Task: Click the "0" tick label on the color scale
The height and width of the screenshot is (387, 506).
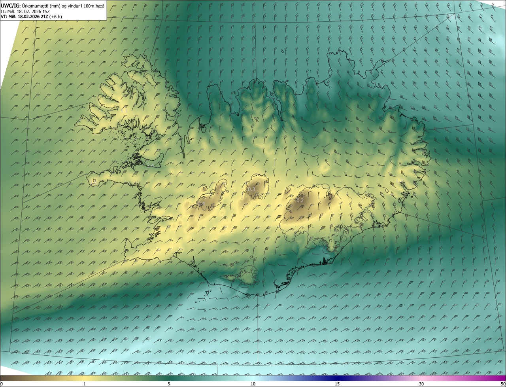Action: (2, 384)
